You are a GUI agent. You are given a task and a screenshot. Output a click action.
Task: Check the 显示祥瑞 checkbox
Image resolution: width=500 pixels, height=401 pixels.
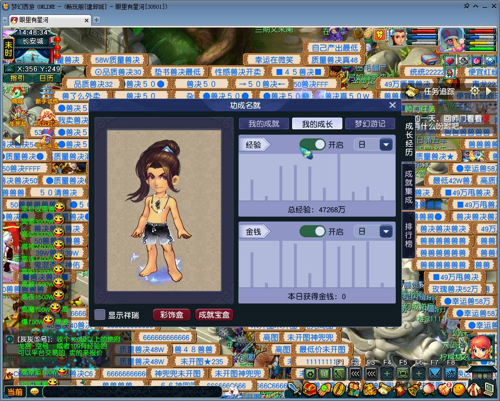pyautogui.click(x=100, y=315)
